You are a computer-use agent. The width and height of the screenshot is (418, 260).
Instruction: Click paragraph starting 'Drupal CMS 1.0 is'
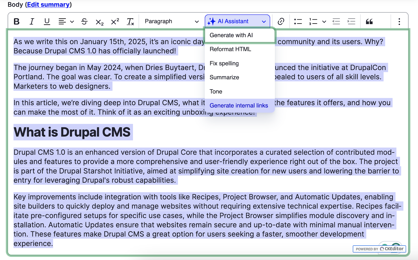coord(207,166)
